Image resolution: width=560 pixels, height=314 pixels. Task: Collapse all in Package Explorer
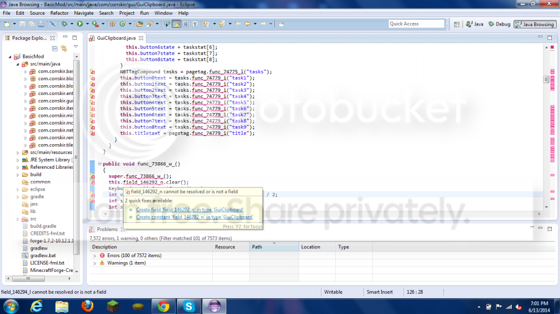pos(55,48)
